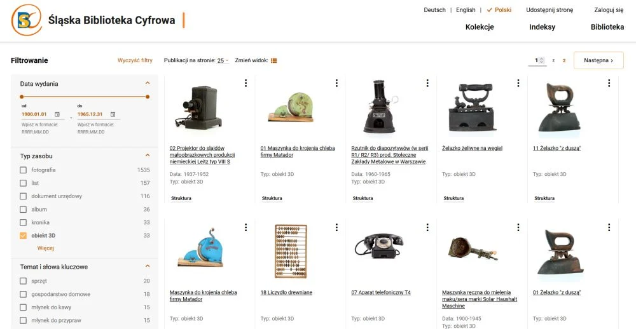This screenshot has width=636, height=329.
Task: Click the right handle of date range slider
Action: (x=148, y=97)
